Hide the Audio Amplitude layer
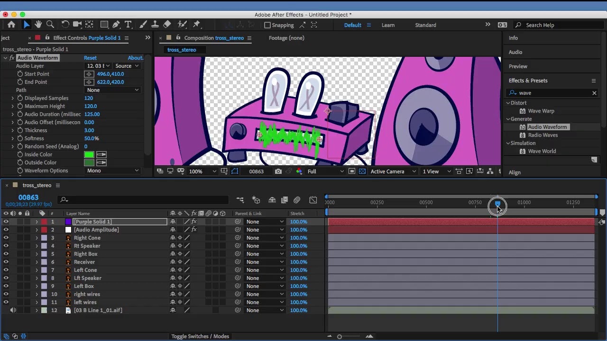This screenshot has height=341, width=607. click(x=6, y=230)
